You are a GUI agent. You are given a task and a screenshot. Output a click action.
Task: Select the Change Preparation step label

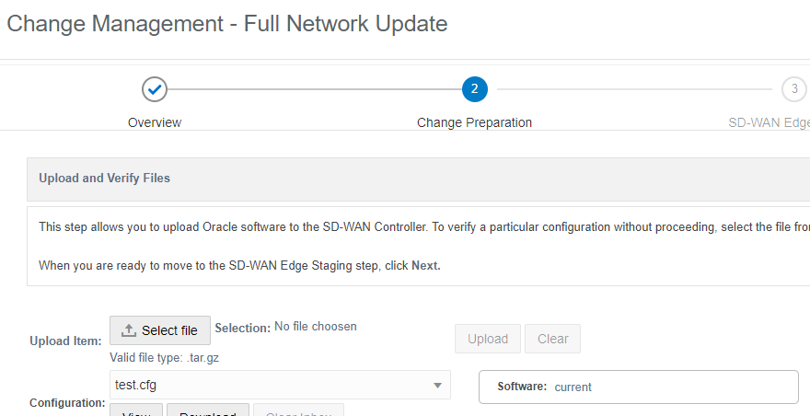pyautogui.click(x=474, y=122)
